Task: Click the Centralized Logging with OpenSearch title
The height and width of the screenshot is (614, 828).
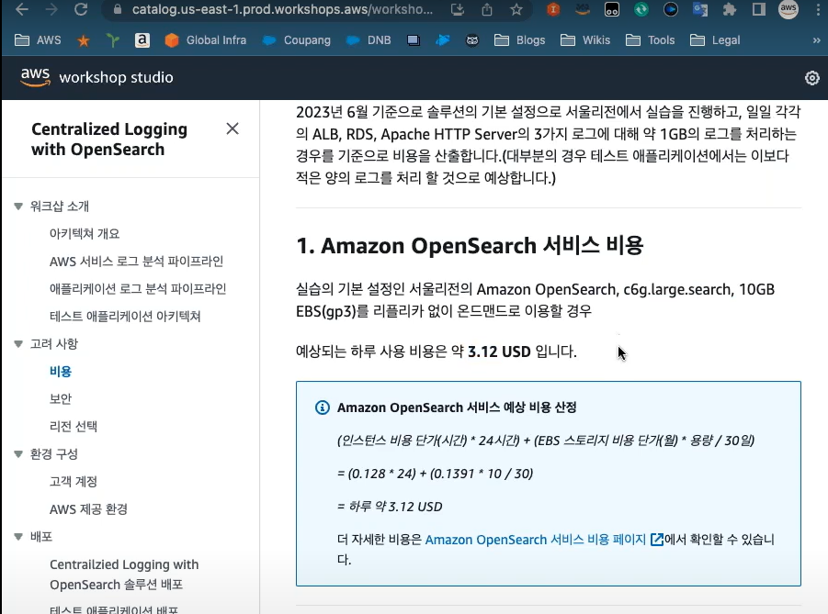Action: point(109,140)
